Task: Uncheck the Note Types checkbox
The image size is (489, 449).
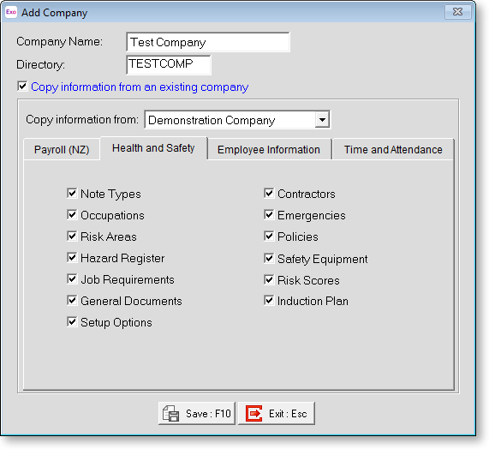Action: point(72,193)
